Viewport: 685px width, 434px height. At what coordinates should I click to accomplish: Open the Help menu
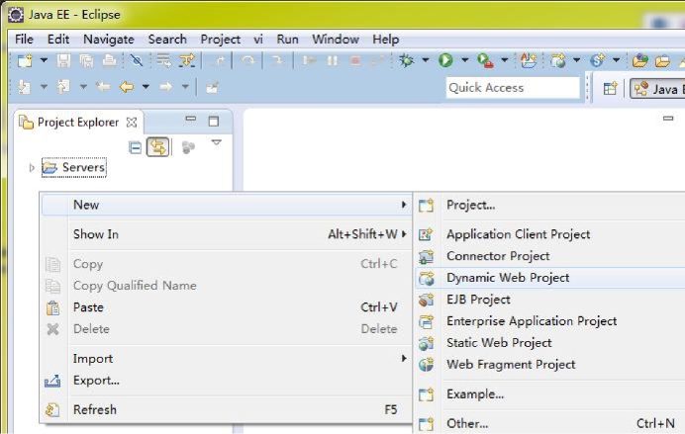pos(385,40)
